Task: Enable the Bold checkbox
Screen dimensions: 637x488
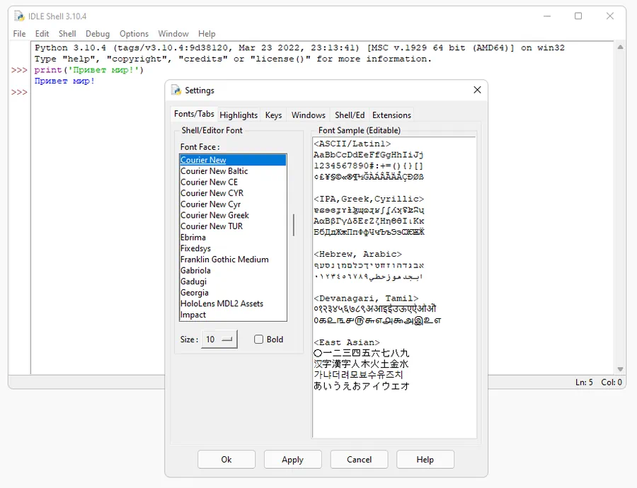Action: pos(258,339)
